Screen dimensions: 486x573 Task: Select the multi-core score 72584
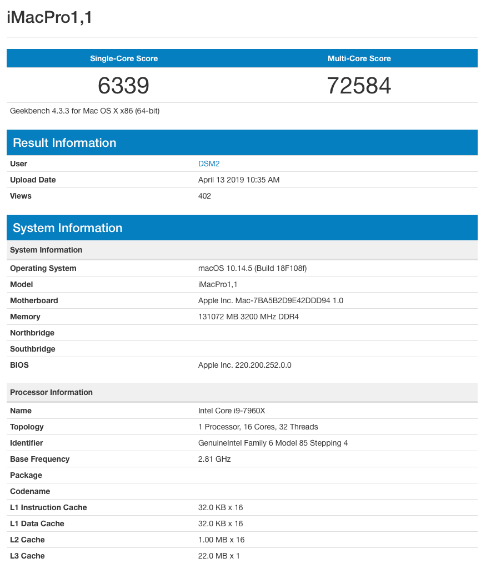point(359,86)
